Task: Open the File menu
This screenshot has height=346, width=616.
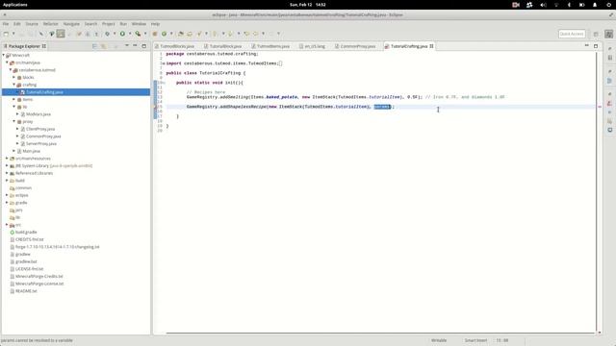Action: 6,24
